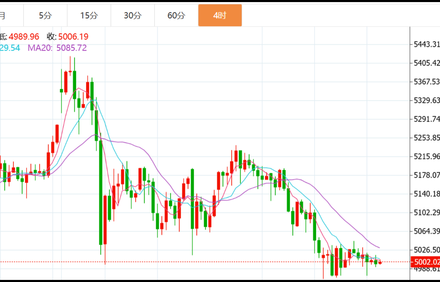Image resolution: width=440 pixels, height=282 pixels.
Task: Click the 收 closing price value 5006.19
Action: (73, 37)
